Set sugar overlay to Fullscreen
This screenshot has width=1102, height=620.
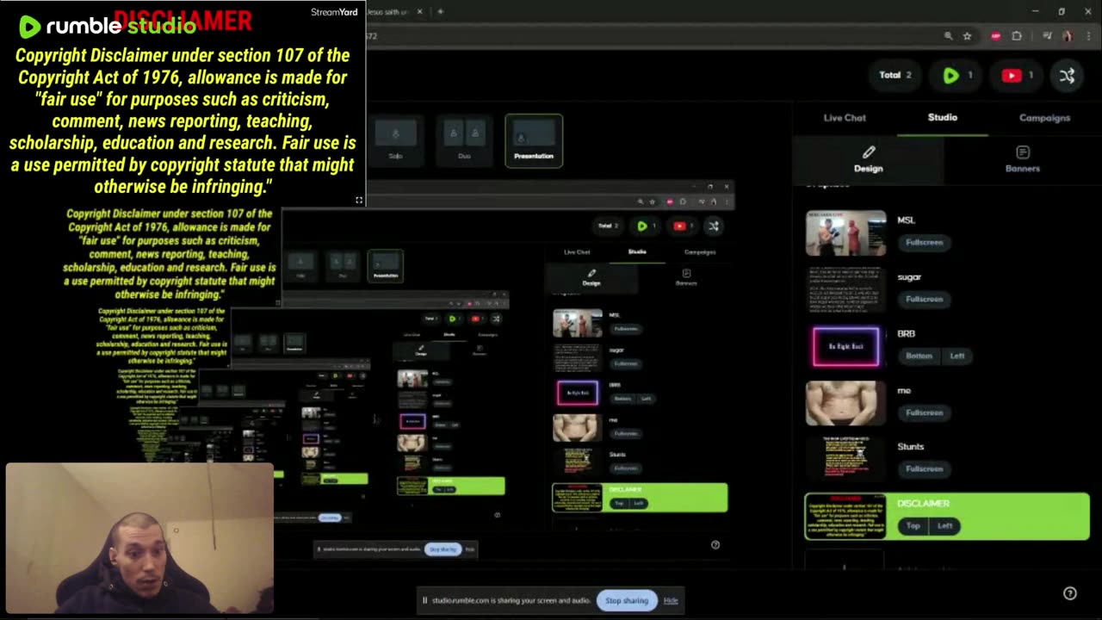(x=924, y=299)
